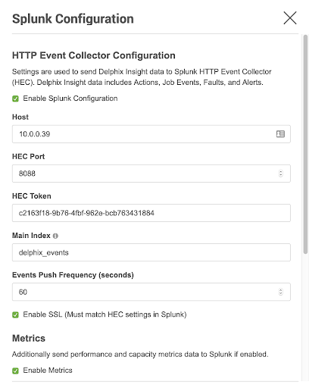Click the 'HEC Port' label
309x388 pixels.
28,156
